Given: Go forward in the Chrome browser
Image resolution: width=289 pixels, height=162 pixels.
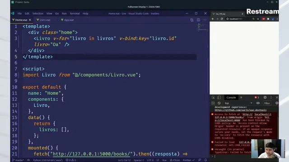Looking at the screenshot, I should click(217, 19).
